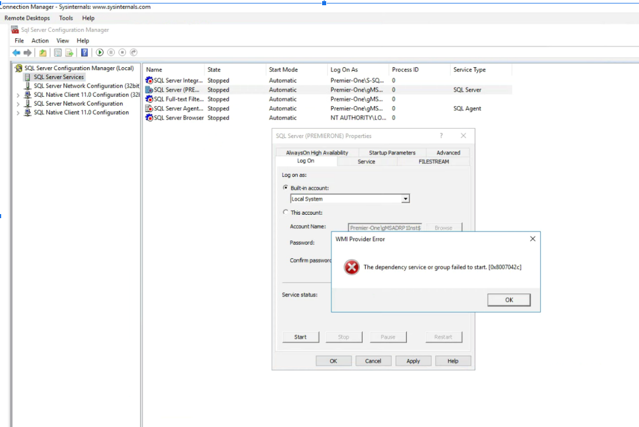Image resolution: width=639 pixels, height=427 pixels.
Task: Click the SQL Full-text Filter service icon
Action: point(149,99)
